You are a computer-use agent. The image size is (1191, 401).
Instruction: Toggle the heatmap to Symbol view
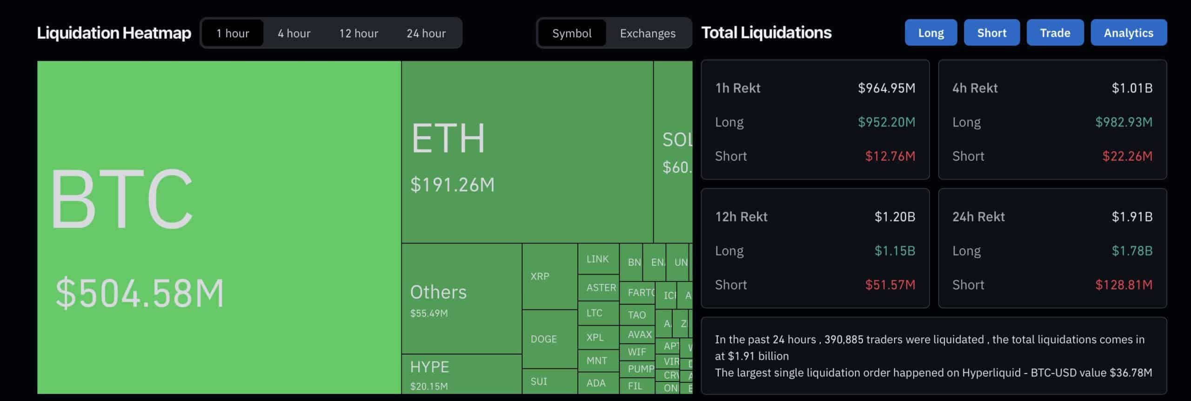coord(572,33)
